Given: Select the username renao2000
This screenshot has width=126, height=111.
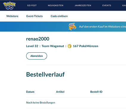Looking at the screenshot, I should 38,39.
